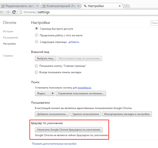Enable Показывать кнопку Главная страница checkbox
Viewport: 158px width, 148px height.
[x=36, y=66]
